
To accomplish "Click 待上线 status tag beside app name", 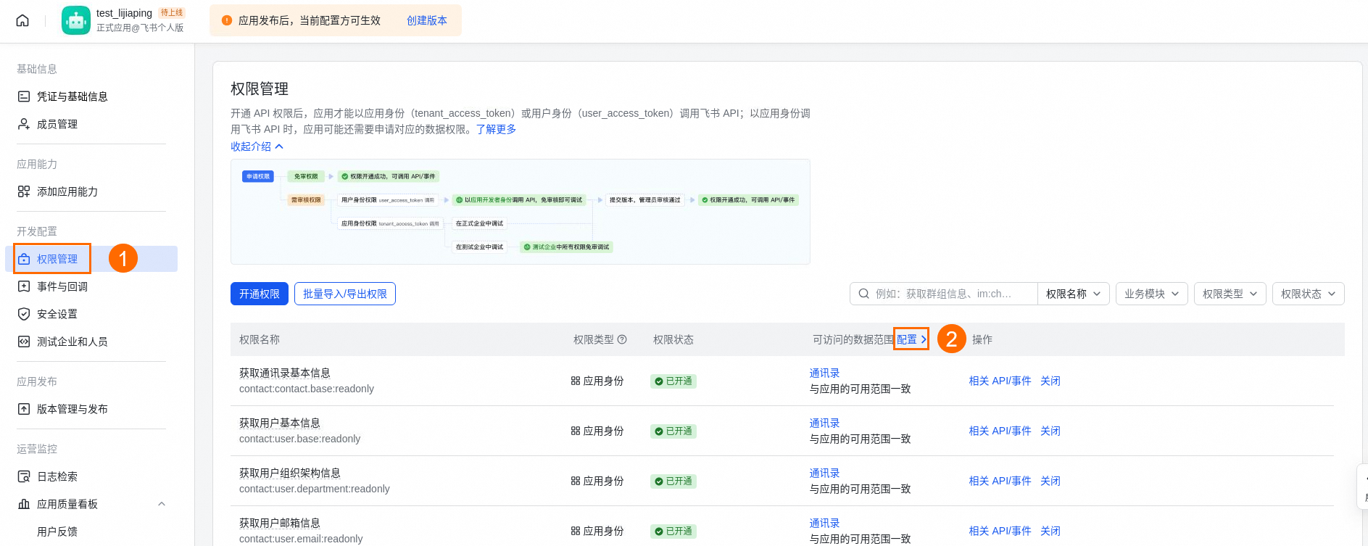I will pos(172,12).
